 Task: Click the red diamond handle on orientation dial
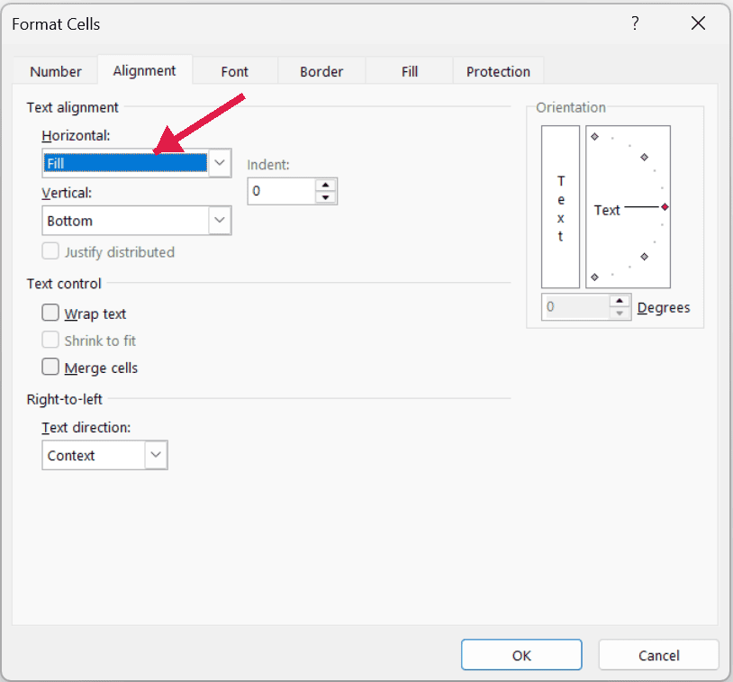664,206
